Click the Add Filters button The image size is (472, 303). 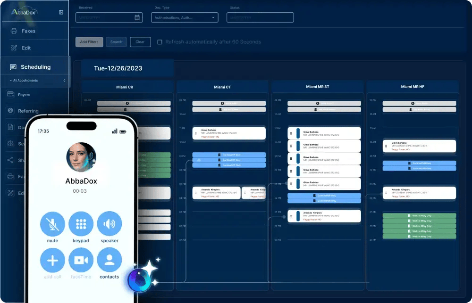pyautogui.click(x=89, y=42)
